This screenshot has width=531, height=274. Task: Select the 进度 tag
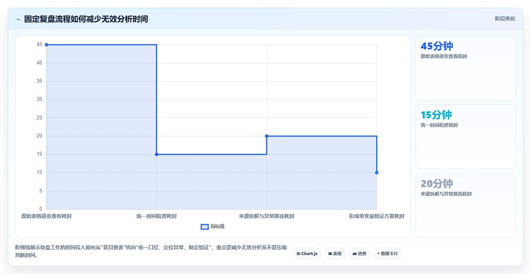(x=359, y=254)
